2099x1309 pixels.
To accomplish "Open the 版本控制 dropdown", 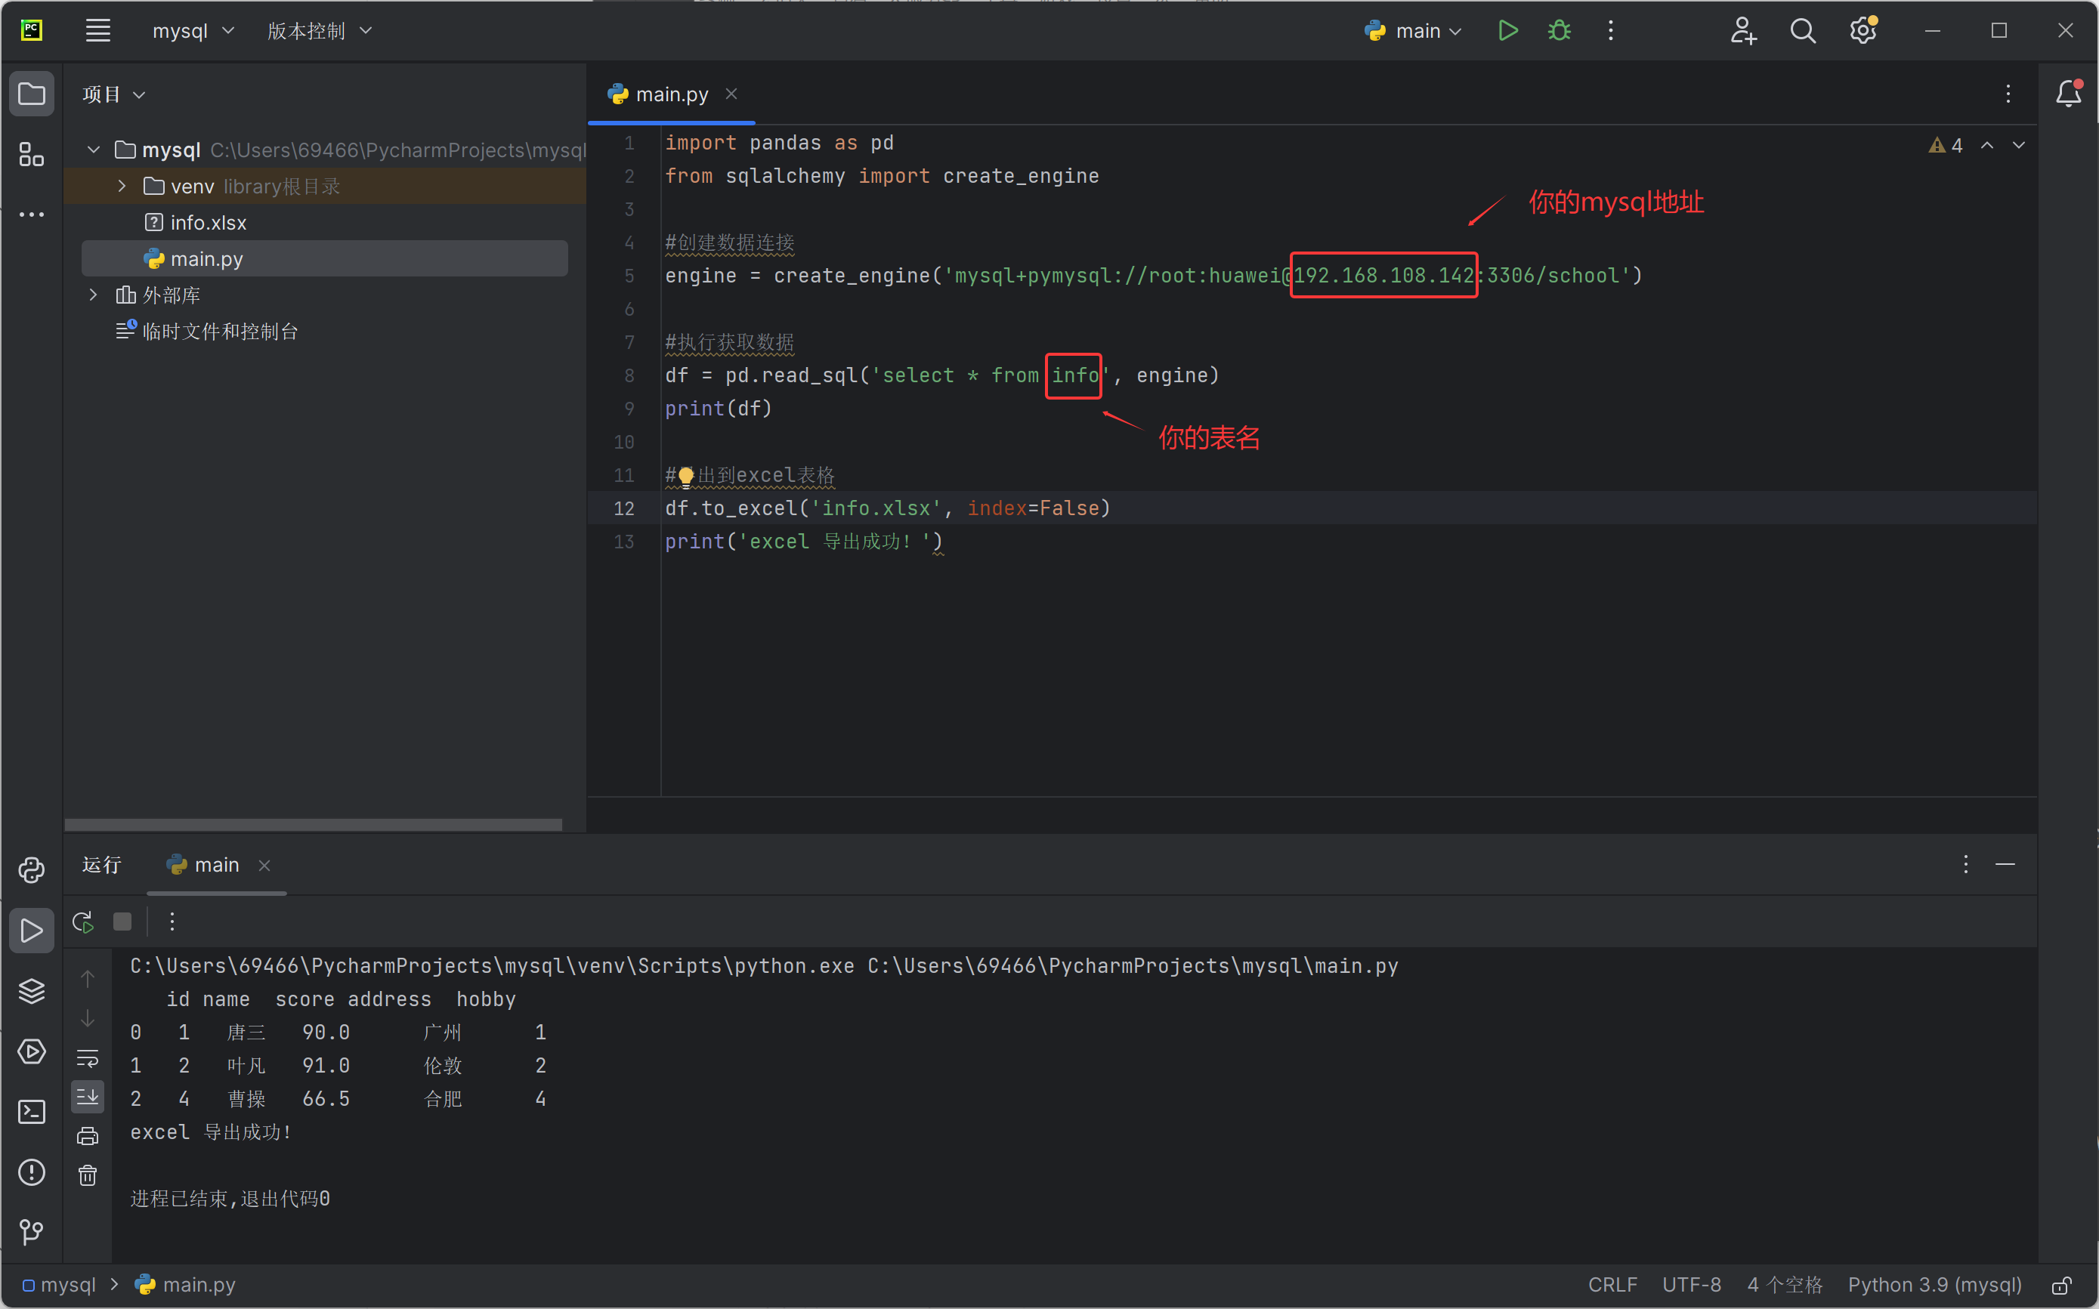I will (319, 31).
